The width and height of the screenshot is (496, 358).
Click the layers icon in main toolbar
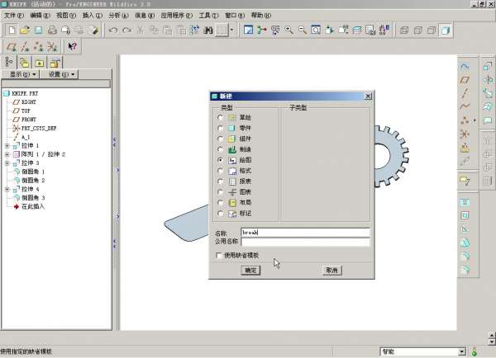pos(357,31)
